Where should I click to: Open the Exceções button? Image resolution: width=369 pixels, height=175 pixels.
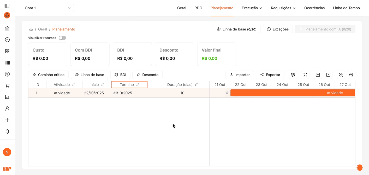click(x=278, y=29)
